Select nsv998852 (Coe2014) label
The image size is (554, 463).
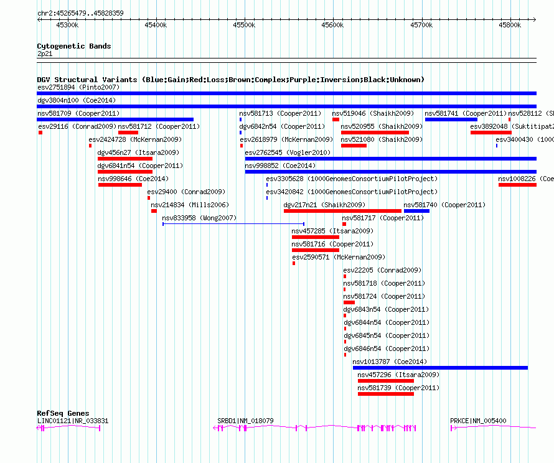(280, 166)
